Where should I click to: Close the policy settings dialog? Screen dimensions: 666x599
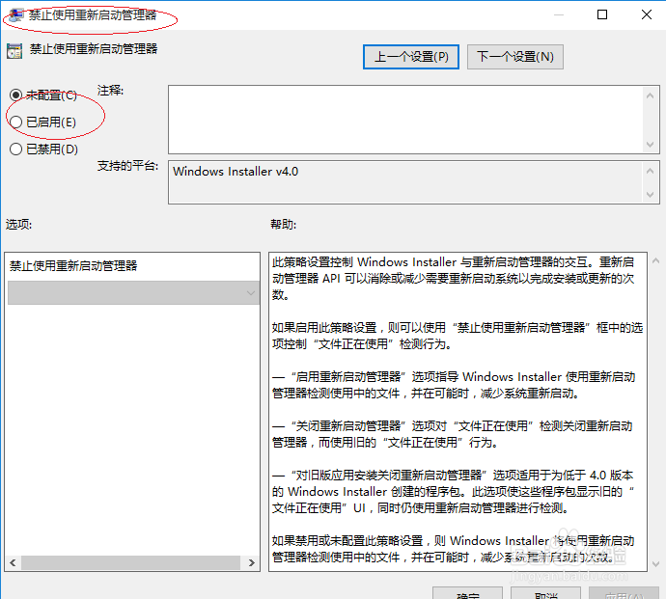[x=647, y=14]
